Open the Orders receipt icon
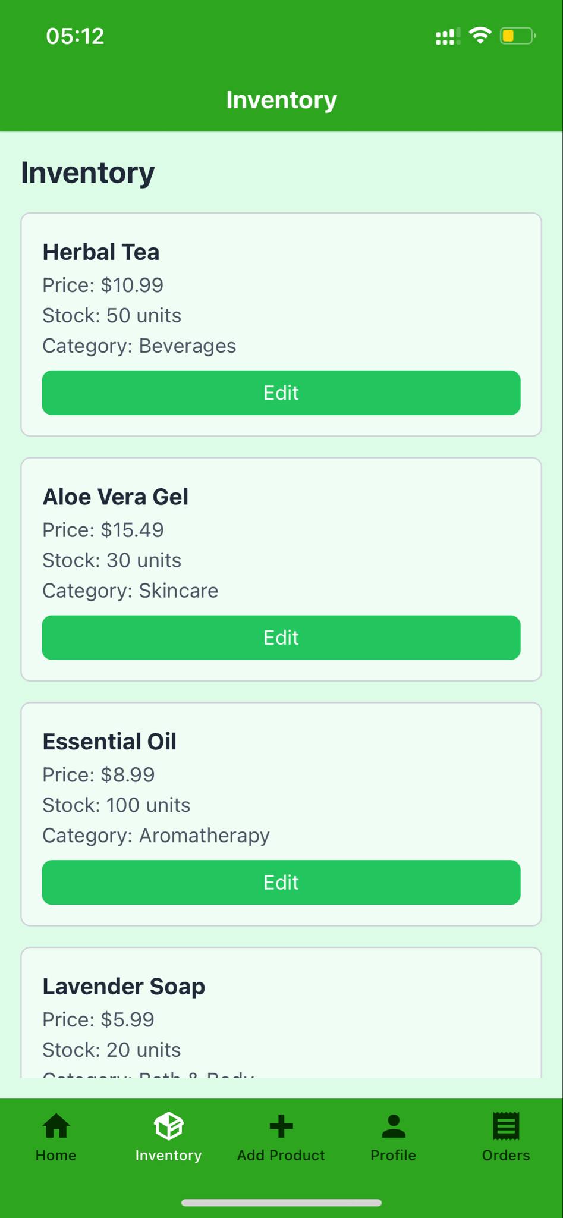Viewport: 563px width, 1218px height. (506, 1126)
